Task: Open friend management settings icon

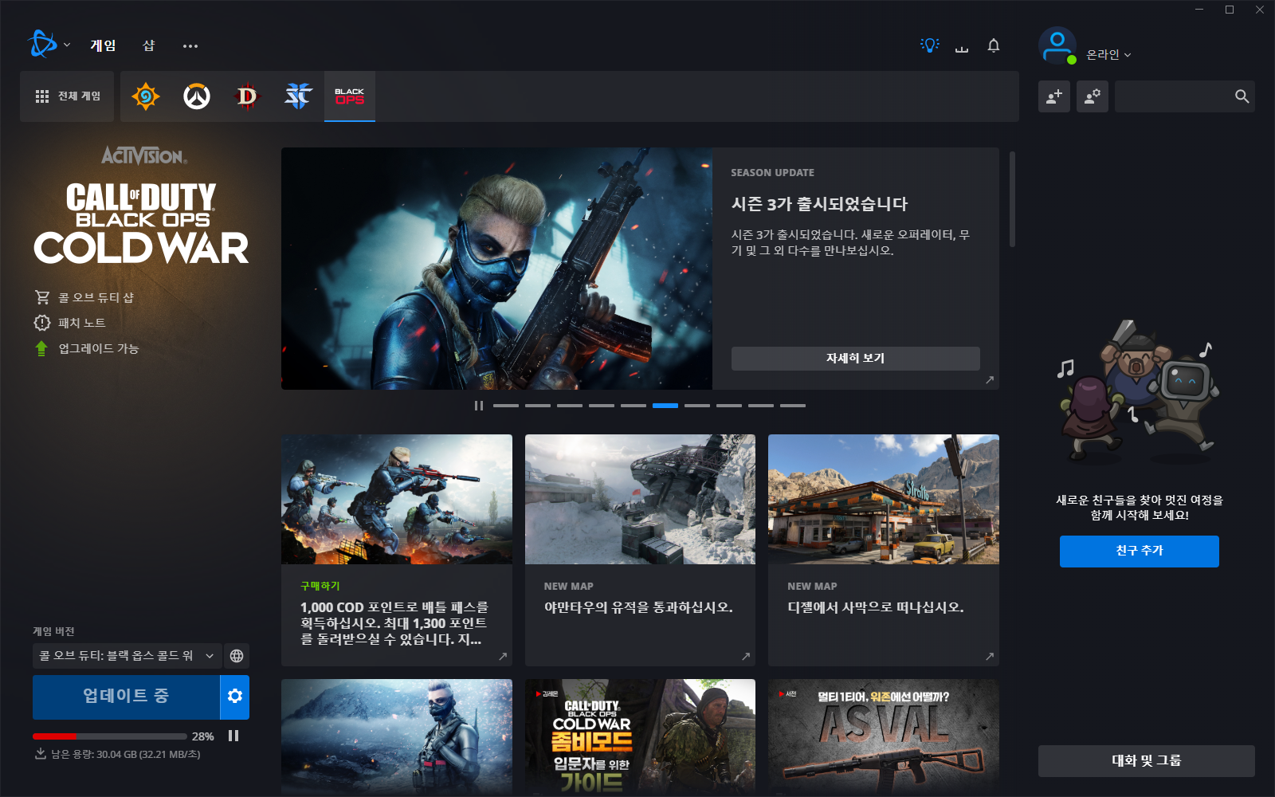Action: (1093, 96)
